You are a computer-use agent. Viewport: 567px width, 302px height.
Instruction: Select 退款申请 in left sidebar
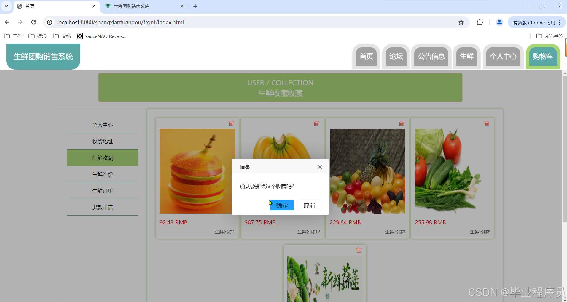click(103, 207)
